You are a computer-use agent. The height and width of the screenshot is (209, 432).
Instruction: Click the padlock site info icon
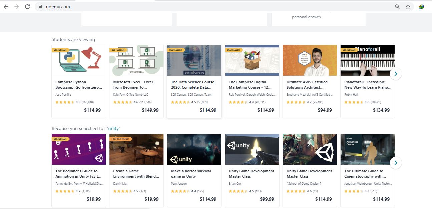pyautogui.click(x=41, y=7)
